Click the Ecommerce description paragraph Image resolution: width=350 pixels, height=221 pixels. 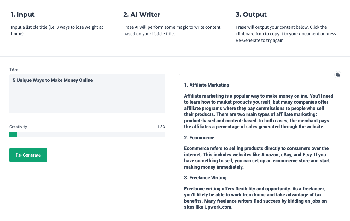coord(257,158)
